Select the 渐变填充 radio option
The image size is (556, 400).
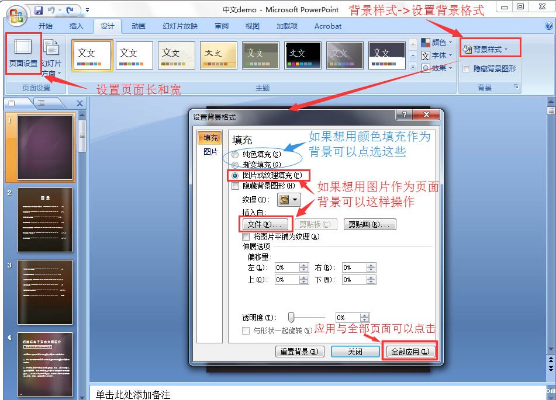(x=235, y=165)
